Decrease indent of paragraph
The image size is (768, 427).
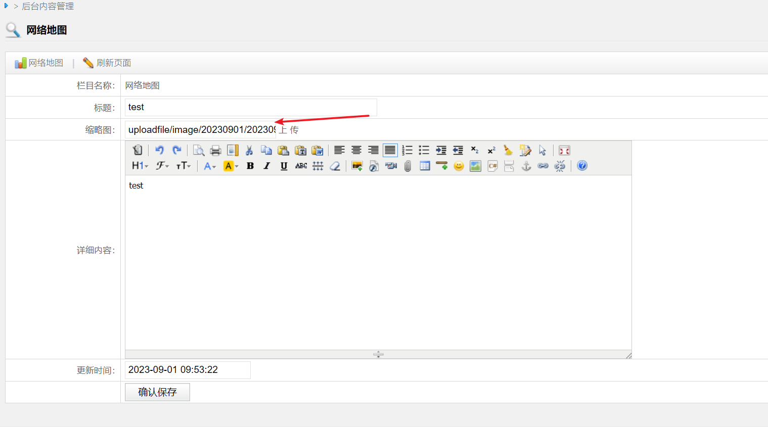(x=458, y=150)
